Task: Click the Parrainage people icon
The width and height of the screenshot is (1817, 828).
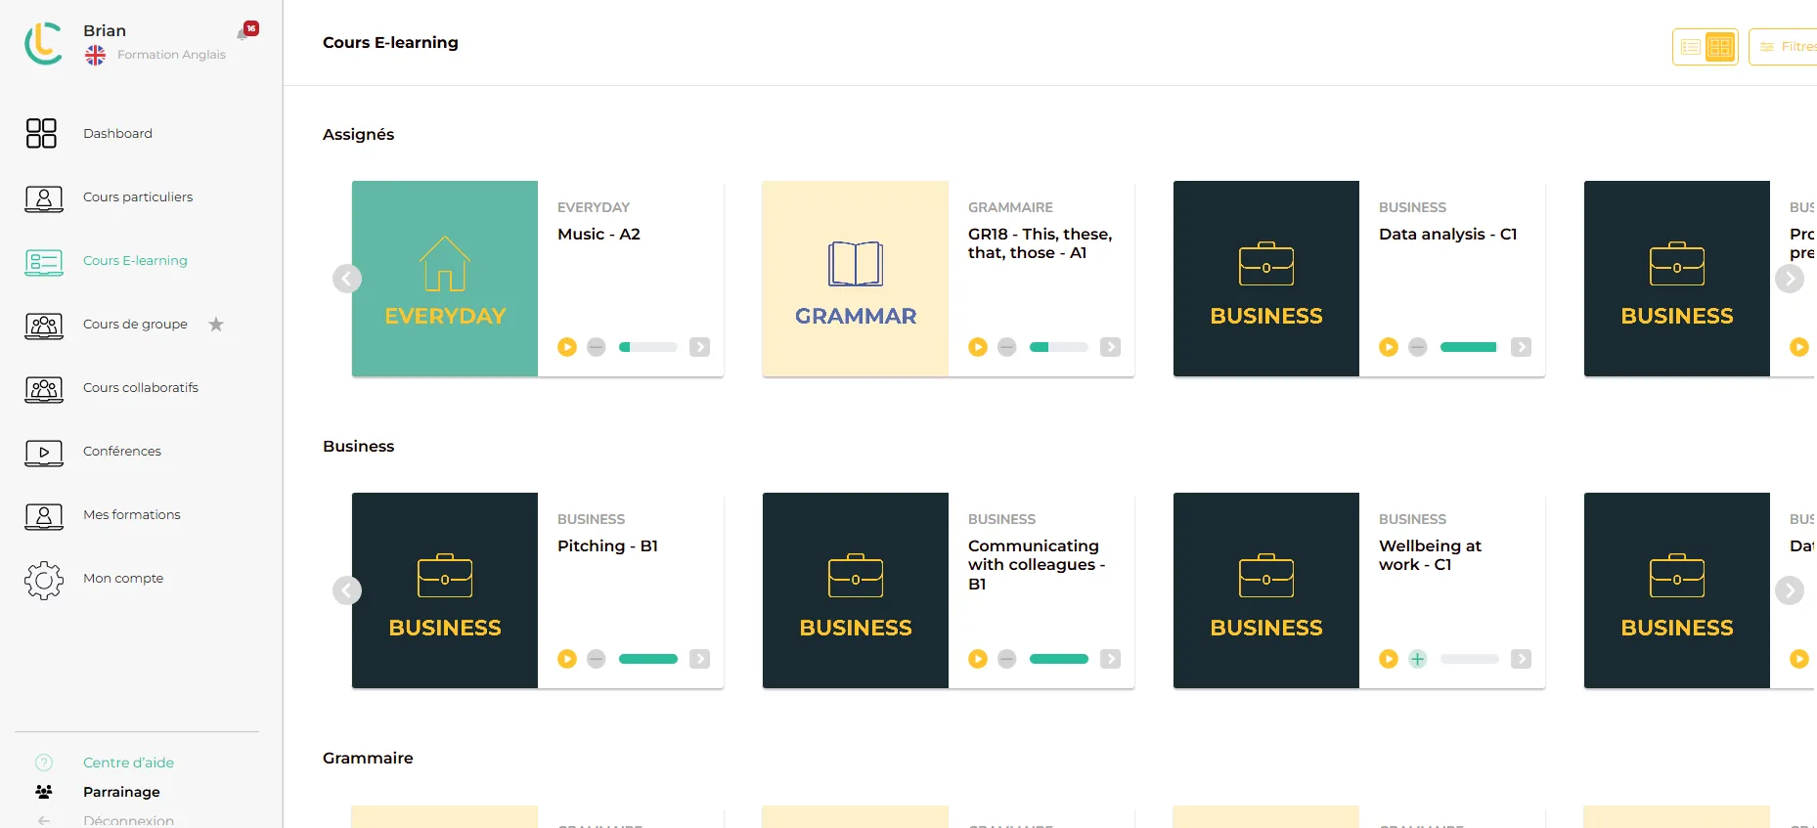Action: [x=44, y=792]
